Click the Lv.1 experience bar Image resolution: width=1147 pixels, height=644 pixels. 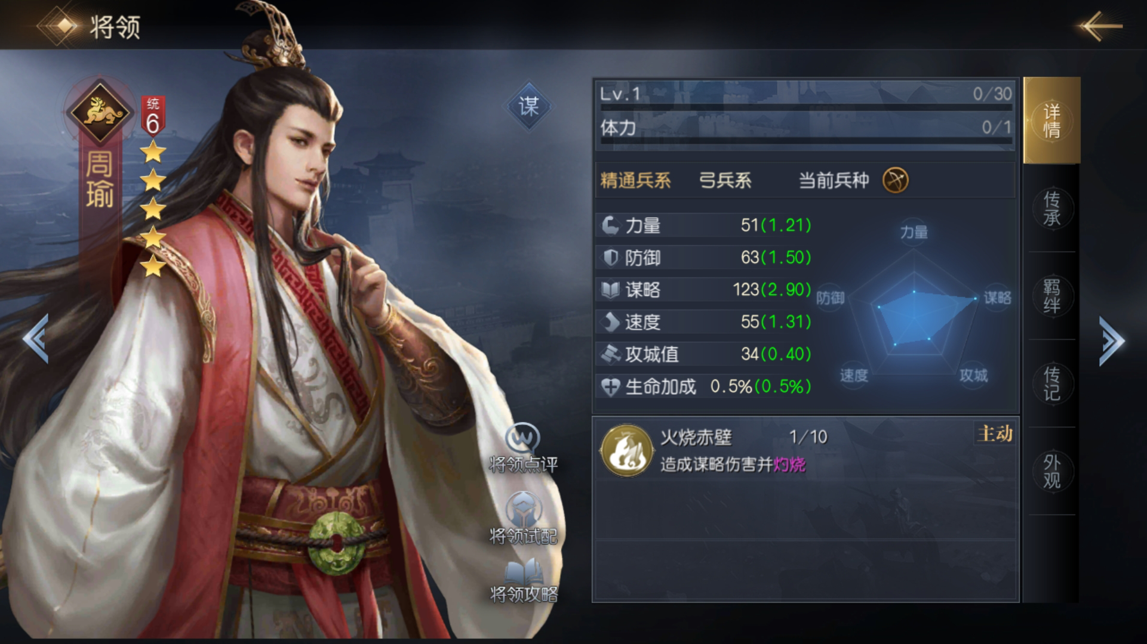coord(806,108)
